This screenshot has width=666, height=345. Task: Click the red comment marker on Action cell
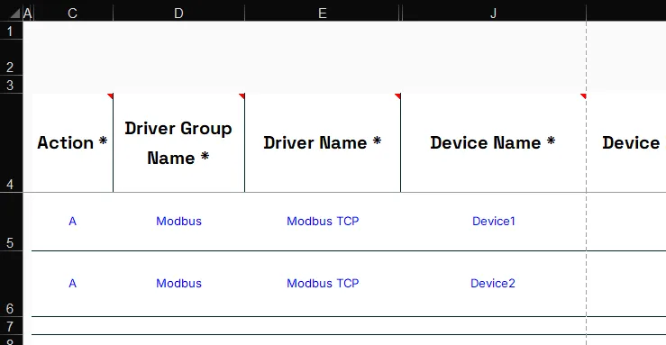(111, 95)
